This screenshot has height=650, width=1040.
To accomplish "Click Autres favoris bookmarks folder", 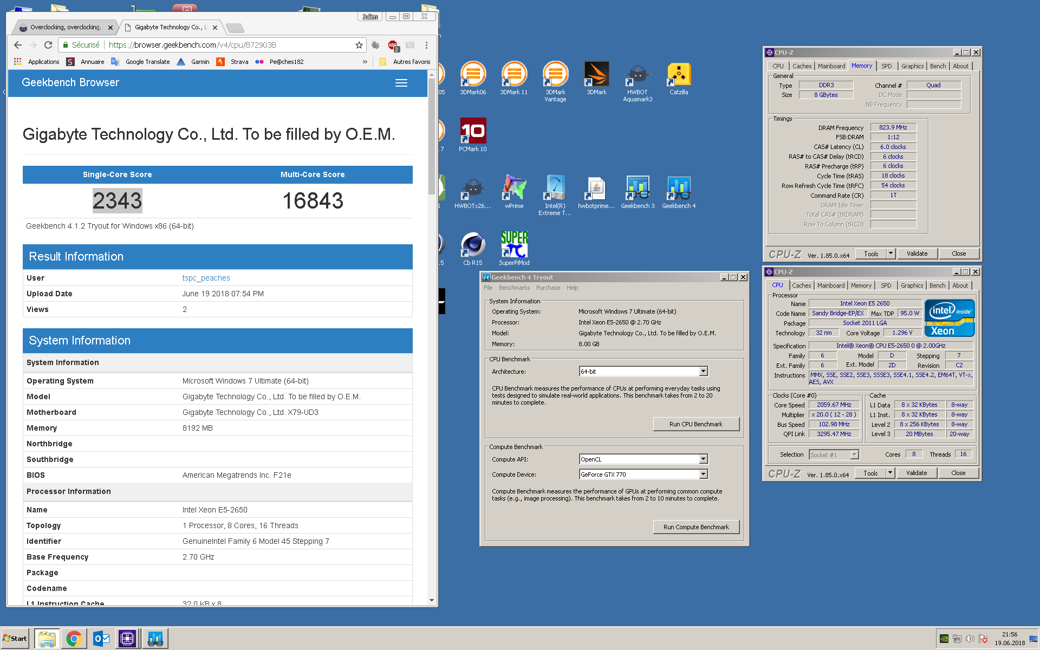I will coord(405,62).
